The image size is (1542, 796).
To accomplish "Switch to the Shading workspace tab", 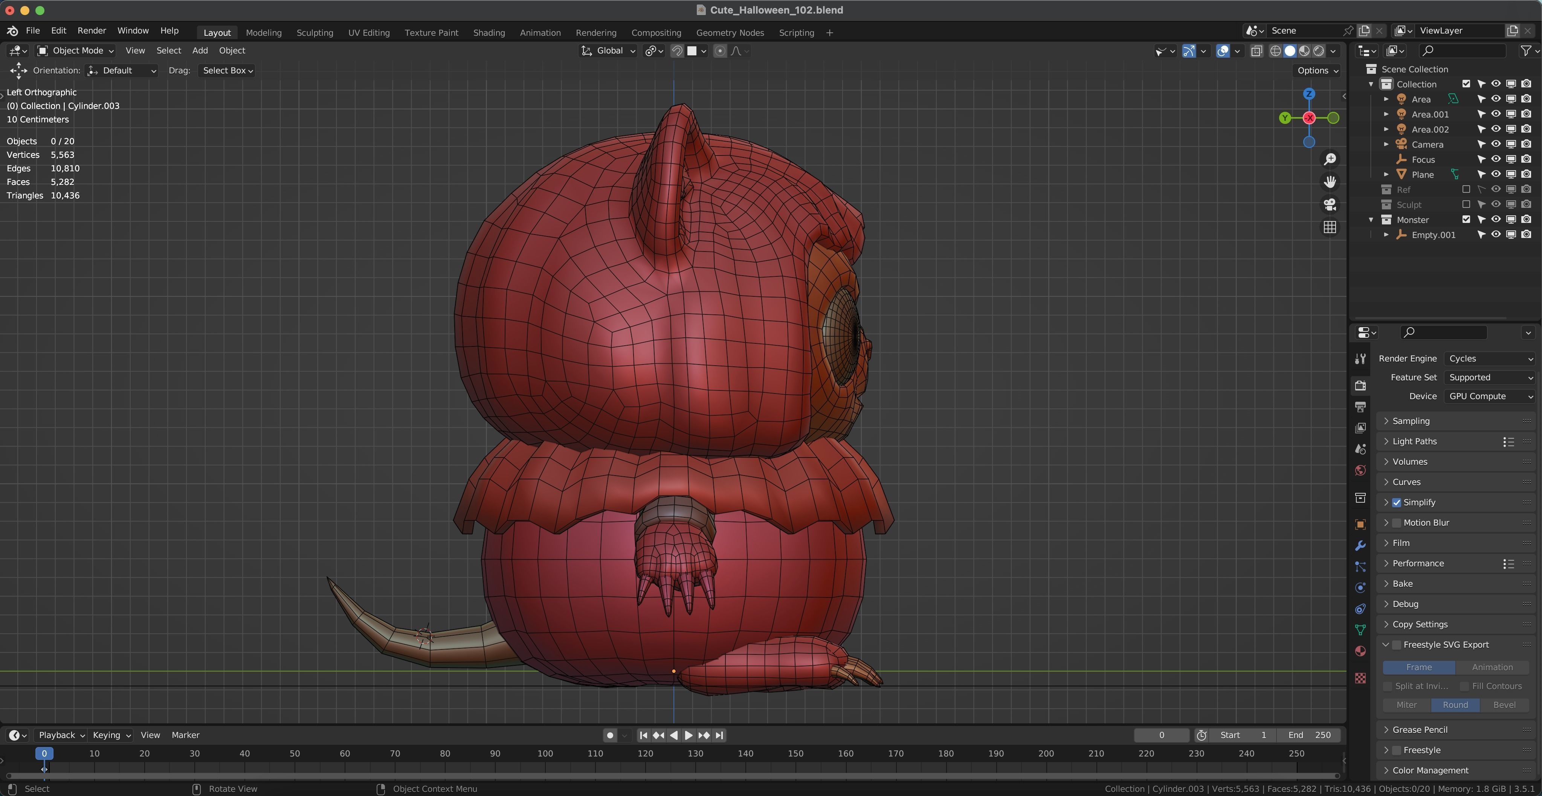I will pos(489,33).
